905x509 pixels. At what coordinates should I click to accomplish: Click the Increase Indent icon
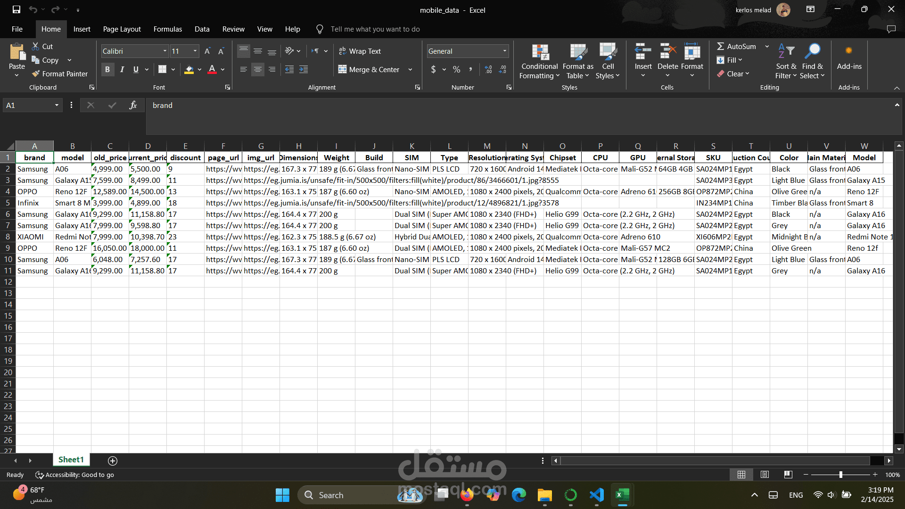[304, 70]
